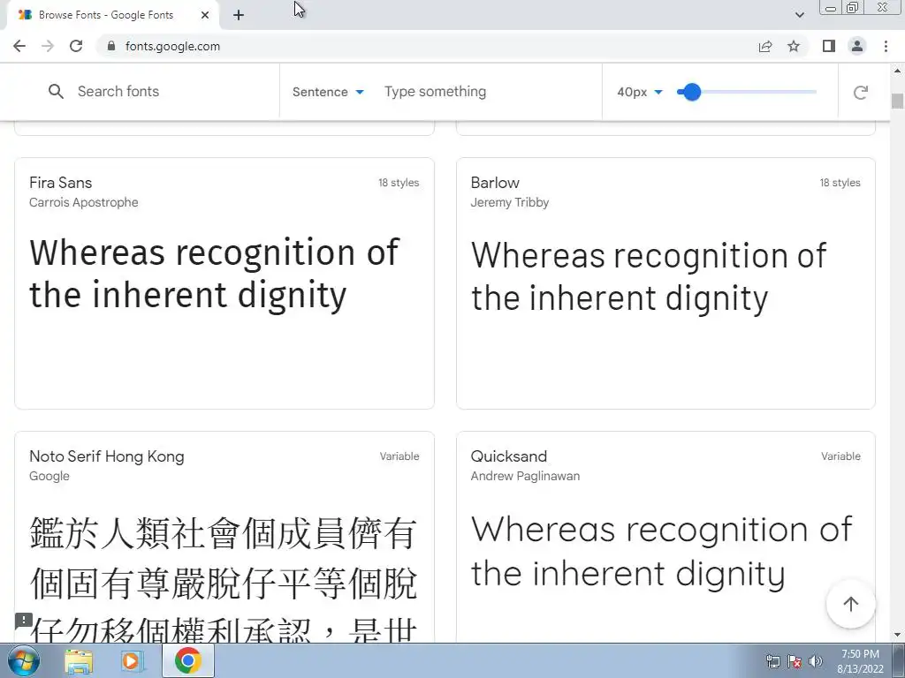Click the fonts.google.com address bar

click(427, 46)
